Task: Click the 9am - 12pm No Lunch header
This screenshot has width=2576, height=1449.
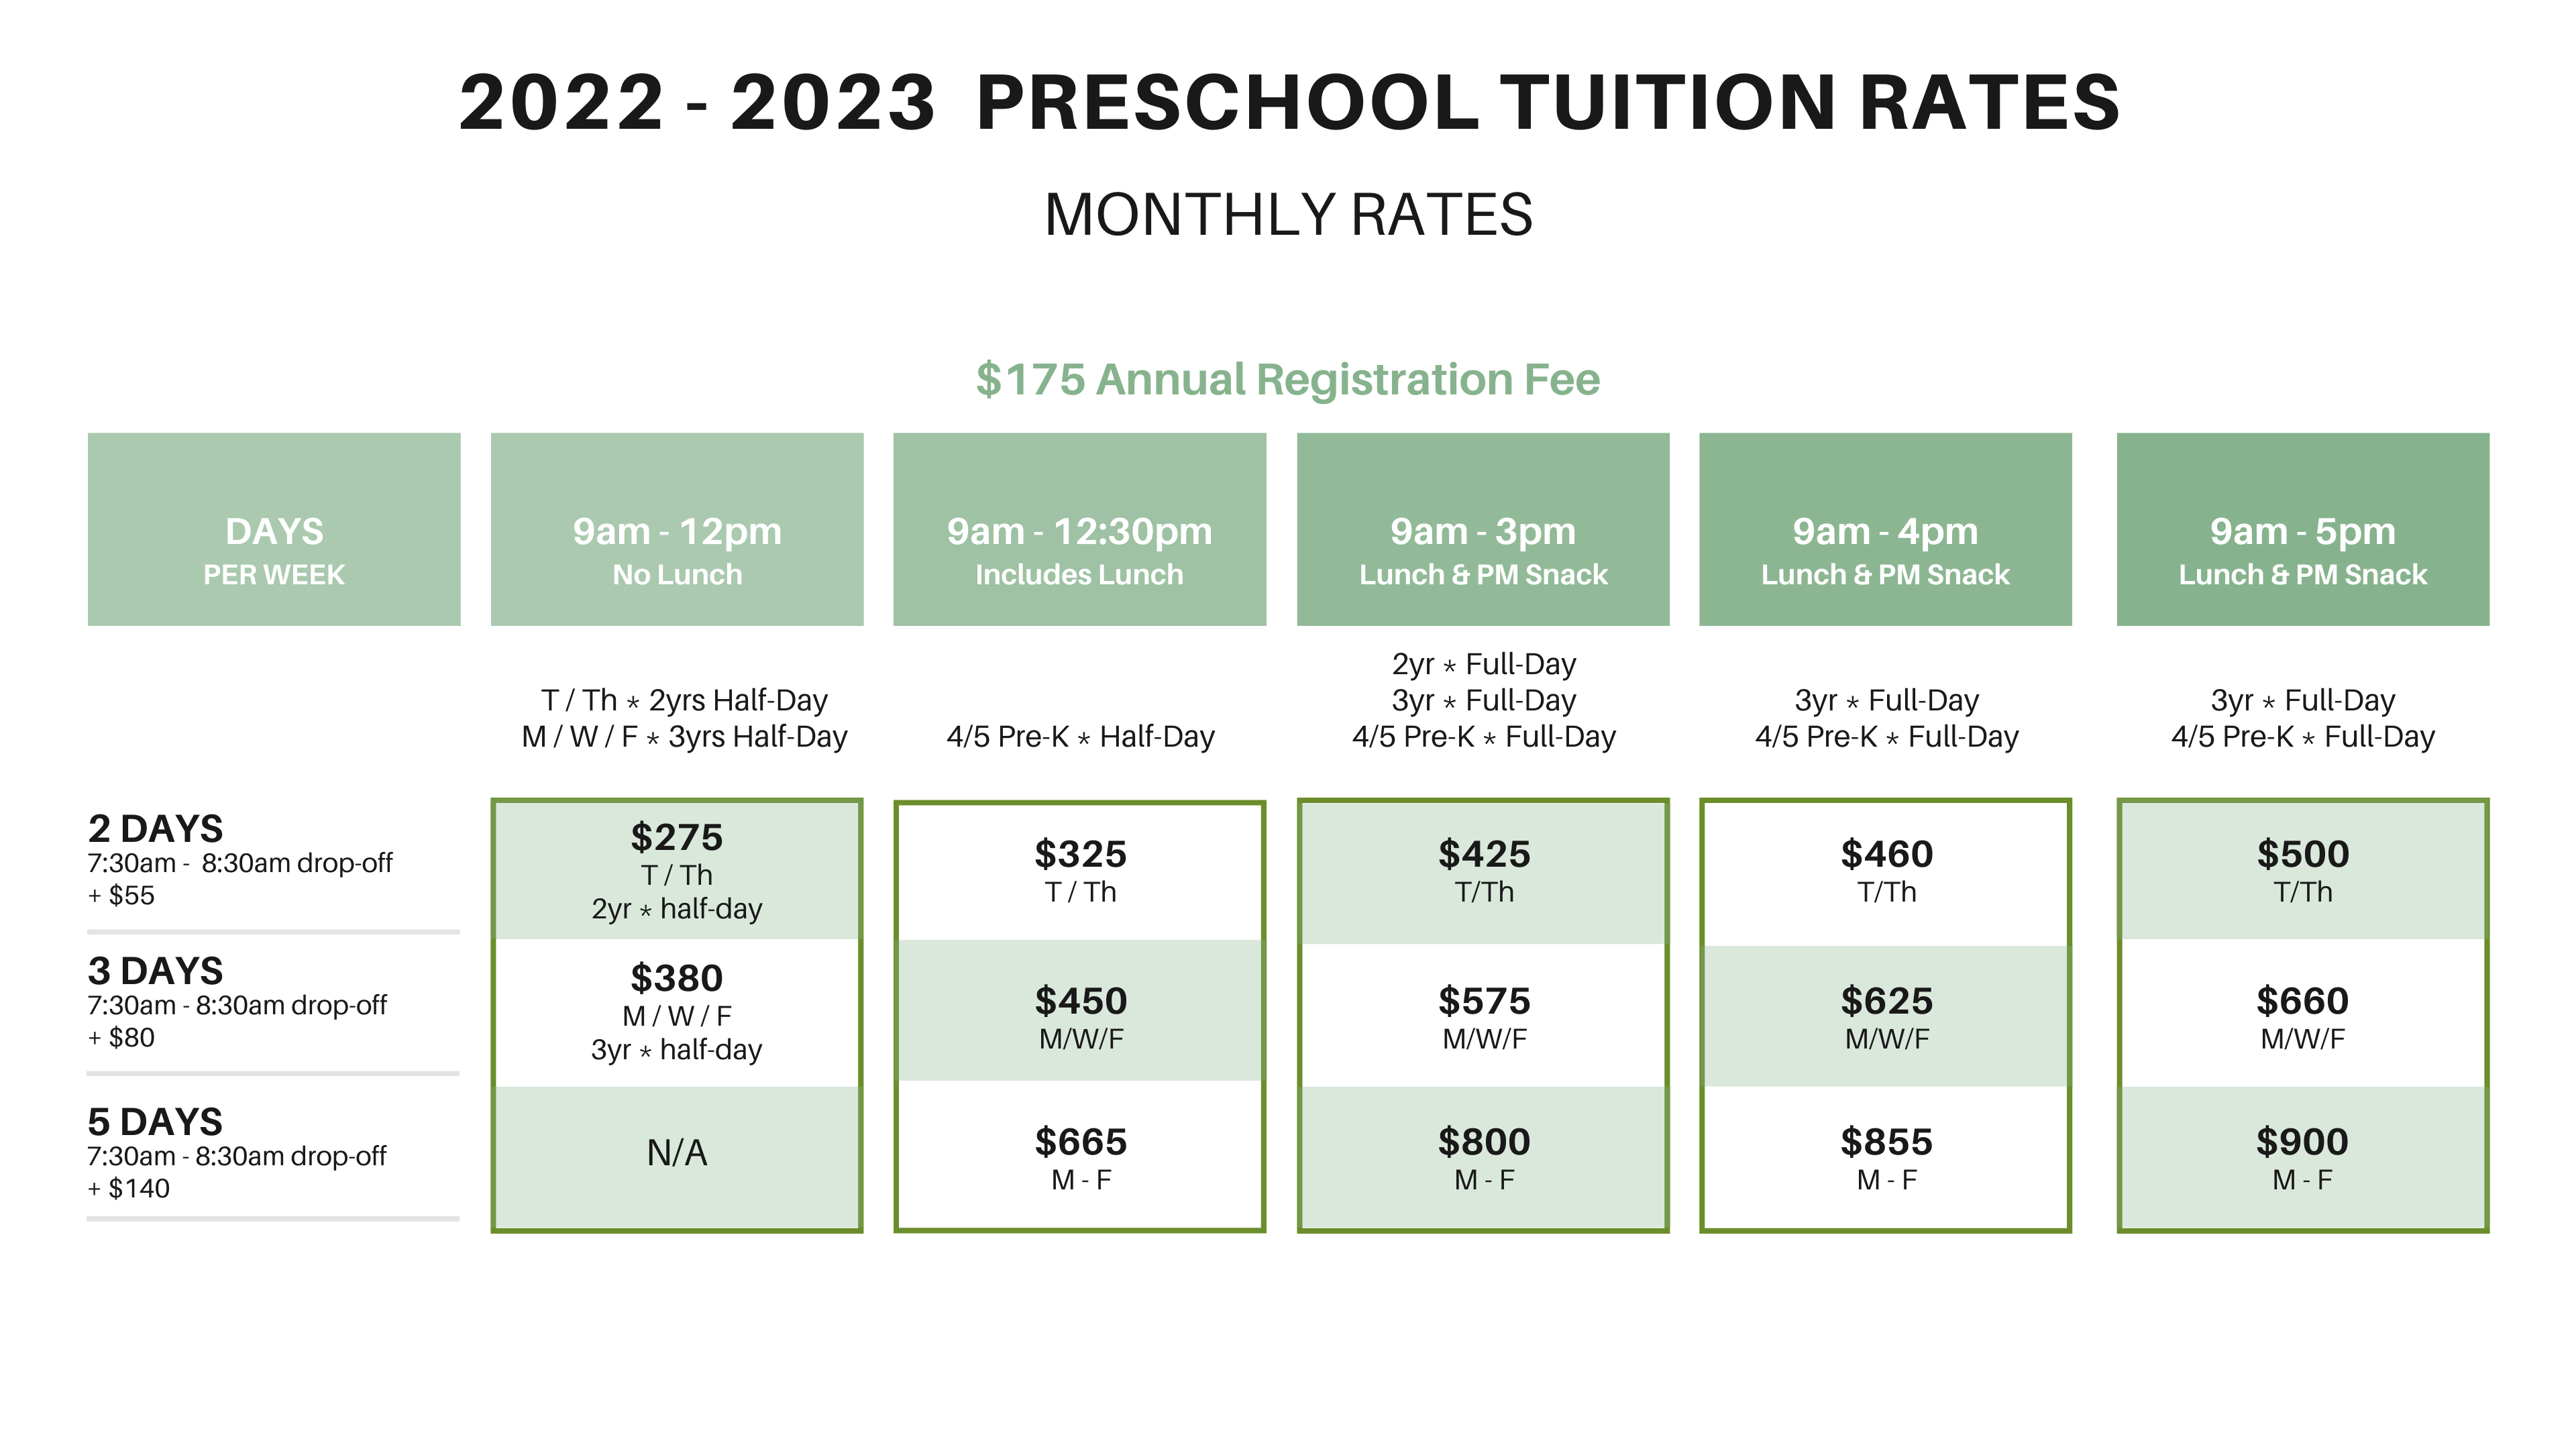Action: (677, 530)
